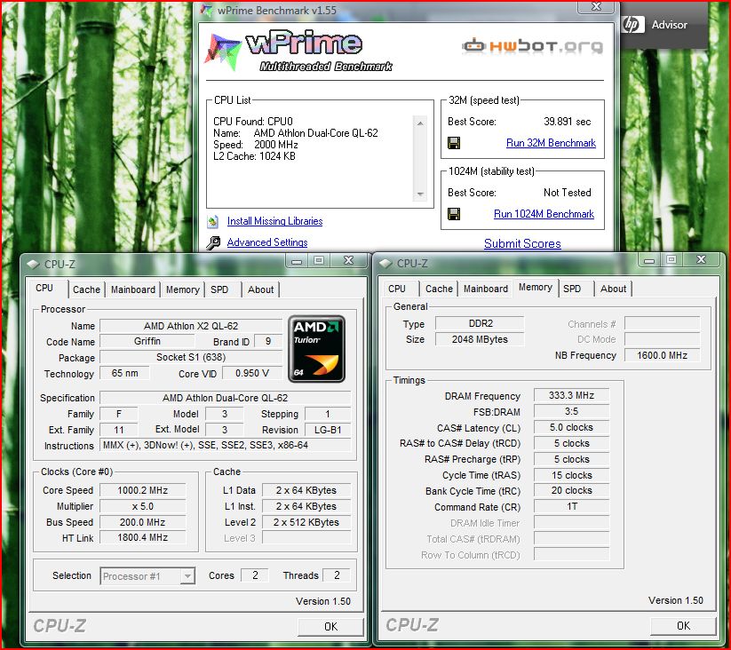Switch to SPD tab in right CPU-Z
This screenshot has width=731, height=650.
572,289
